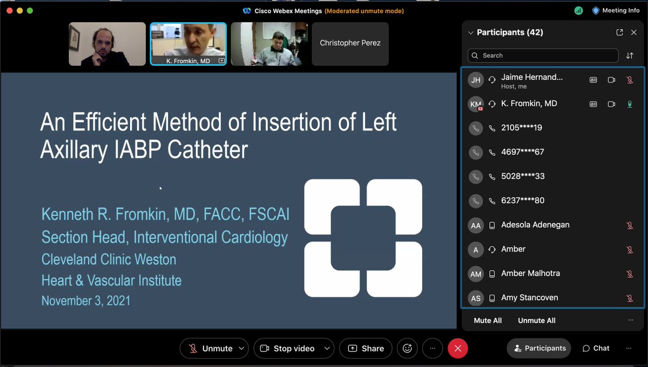Open the audio options arrow beside Unmute
This screenshot has height=367, width=648.
click(241, 349)
